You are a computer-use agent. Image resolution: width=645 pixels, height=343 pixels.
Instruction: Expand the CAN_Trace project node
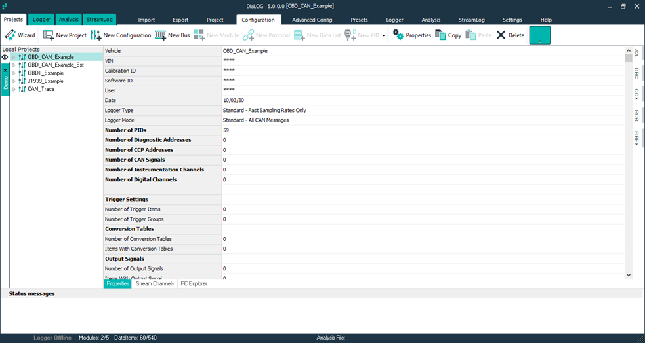pyautogui.click(x=14, y=89)
